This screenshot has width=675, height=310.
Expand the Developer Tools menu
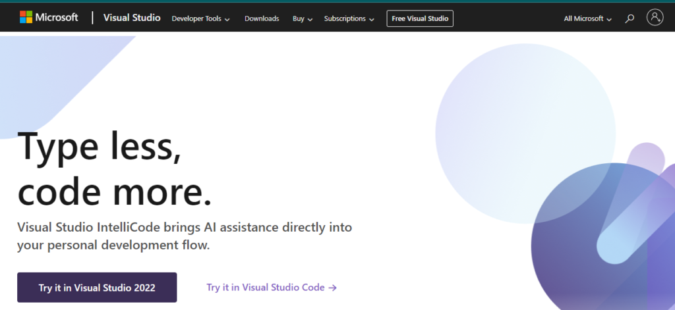(200, 18)
